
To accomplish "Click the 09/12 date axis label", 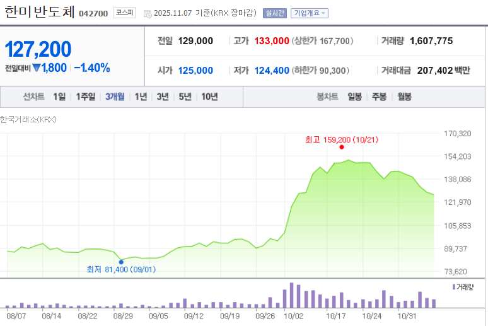I will click(x=194, y=317).
